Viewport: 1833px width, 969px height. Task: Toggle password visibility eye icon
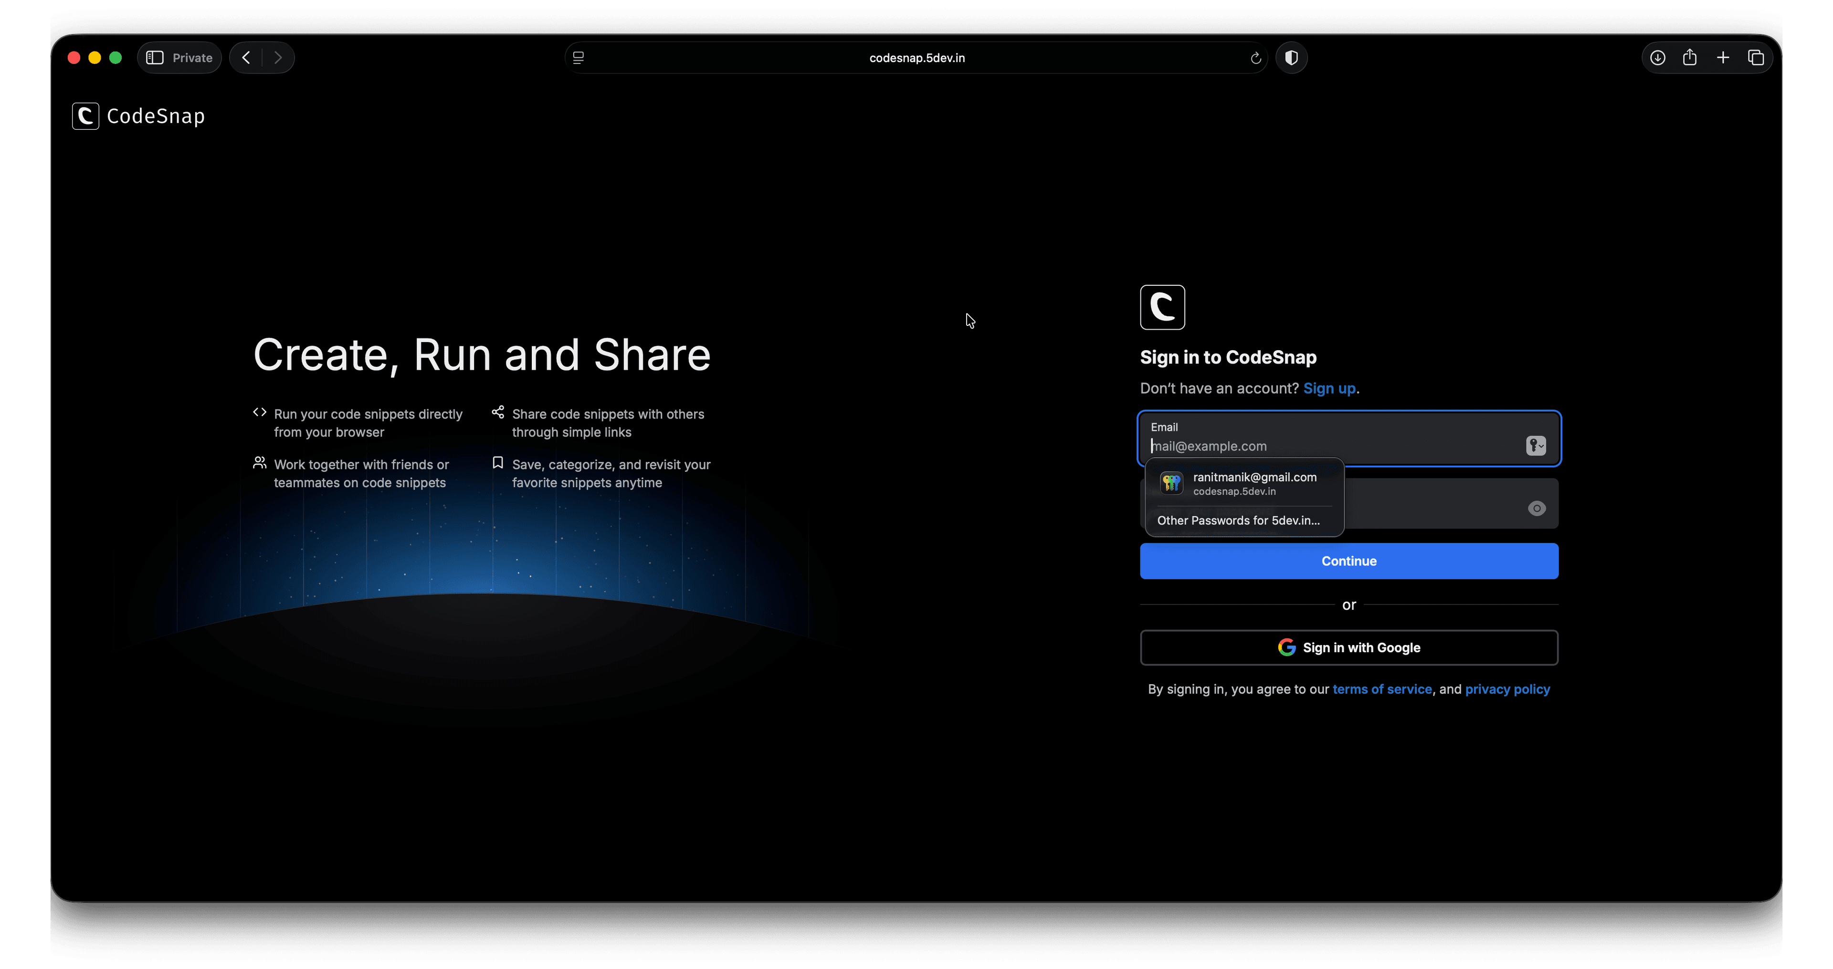(1536, 508)
